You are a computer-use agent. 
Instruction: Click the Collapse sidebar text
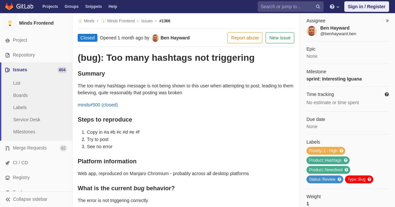(x=30, y=199)
